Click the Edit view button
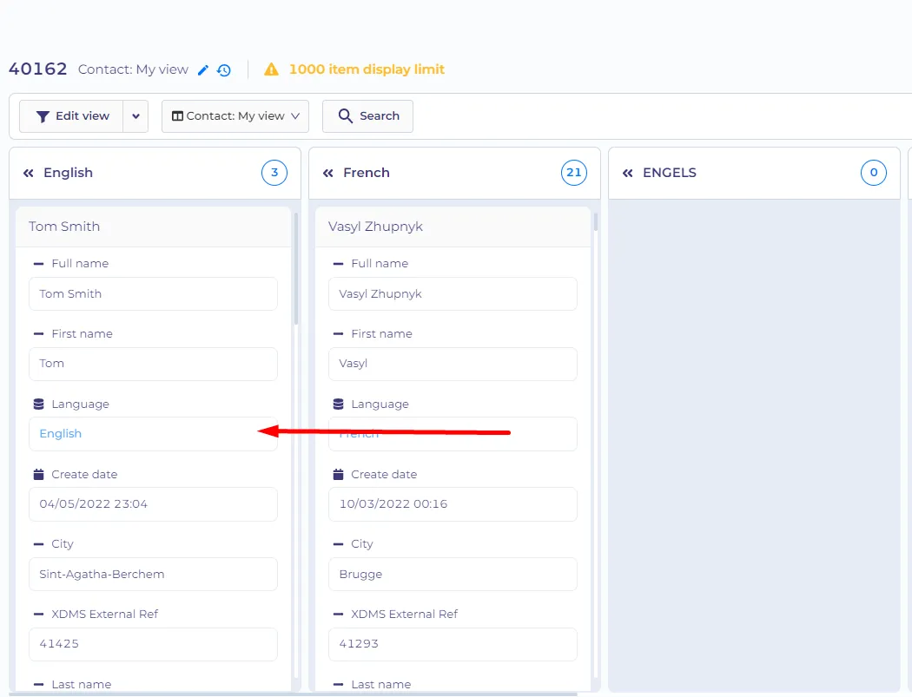Viewport: 912px width, 697px height. 71,116
